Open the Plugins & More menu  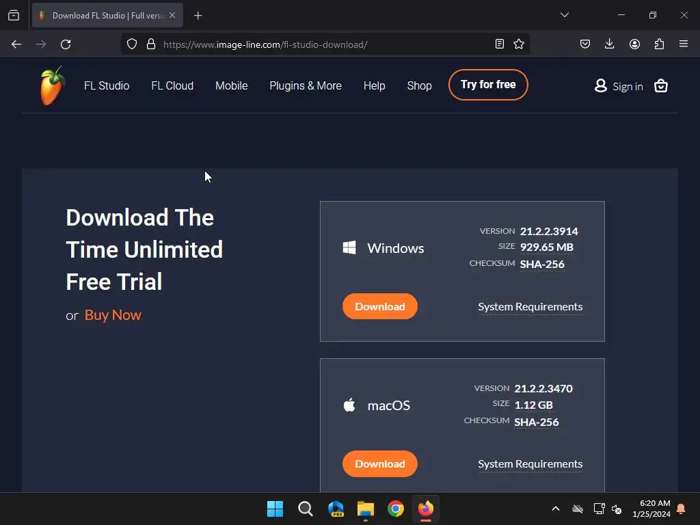[x=306, y=85]
